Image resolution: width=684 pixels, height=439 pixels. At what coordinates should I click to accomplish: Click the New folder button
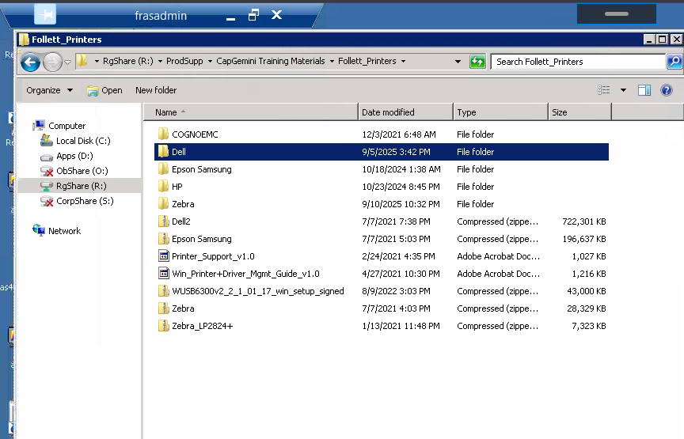156,90
